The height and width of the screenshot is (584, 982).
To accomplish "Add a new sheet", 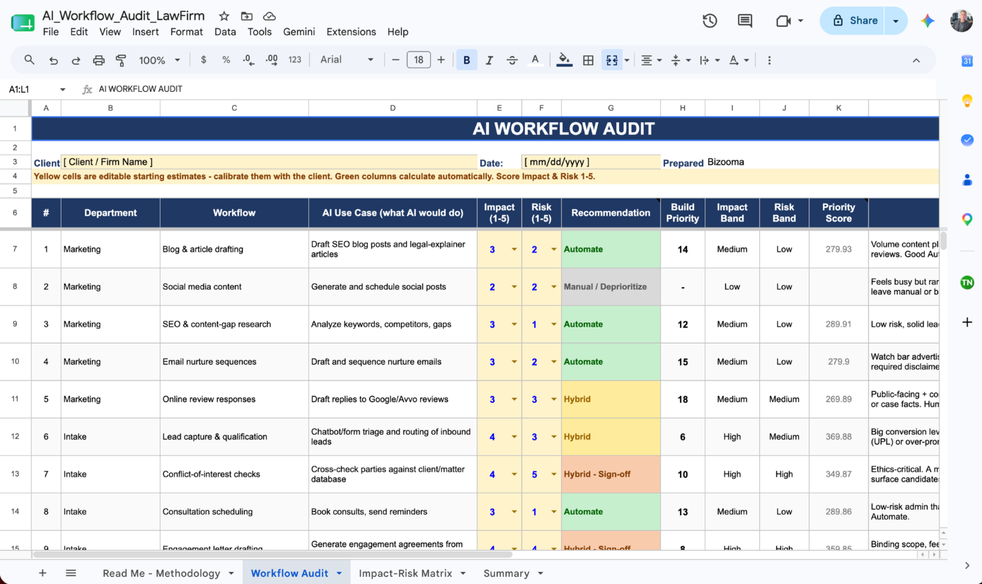I will [42, 573].
